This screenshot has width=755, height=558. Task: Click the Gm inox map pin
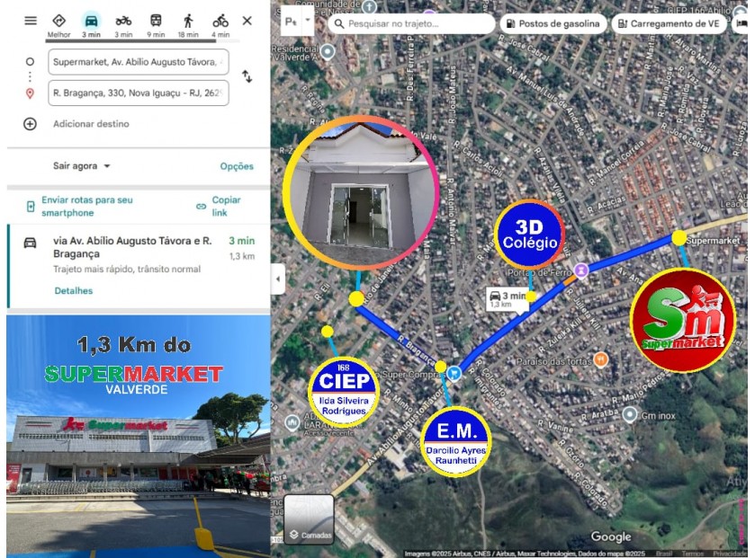(630, 414)
